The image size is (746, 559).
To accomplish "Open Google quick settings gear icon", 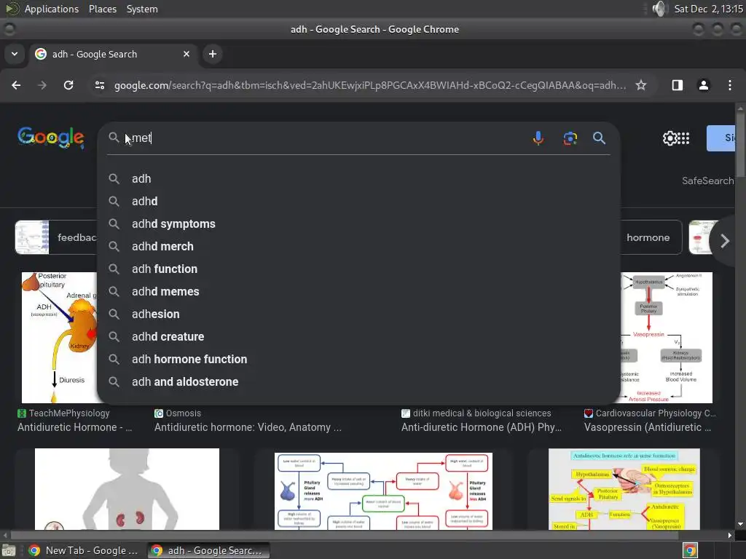I will click(x=670, y=138).
